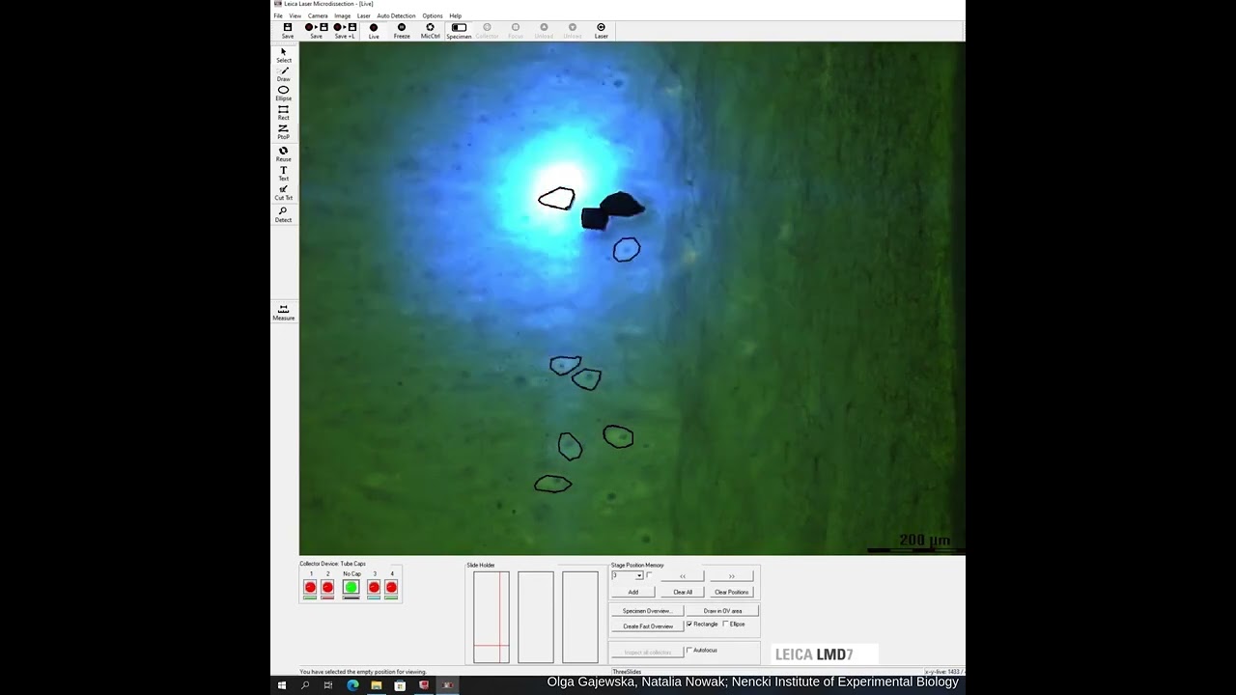Click the Save +L toolbar icon
The image size is (1236, 695).
click(x=345, y=31)
